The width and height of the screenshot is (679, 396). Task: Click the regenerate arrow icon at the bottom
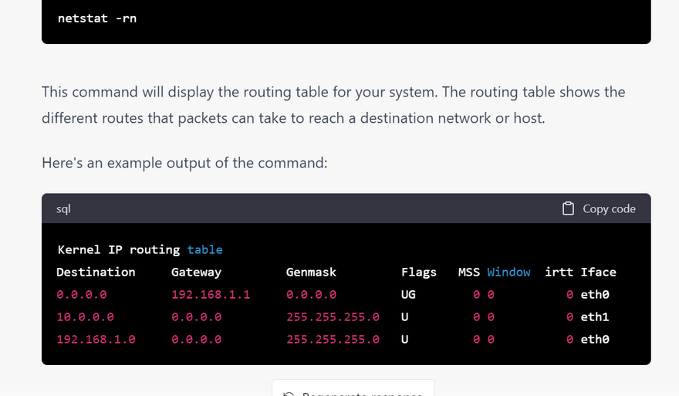(x=289, y=394)
